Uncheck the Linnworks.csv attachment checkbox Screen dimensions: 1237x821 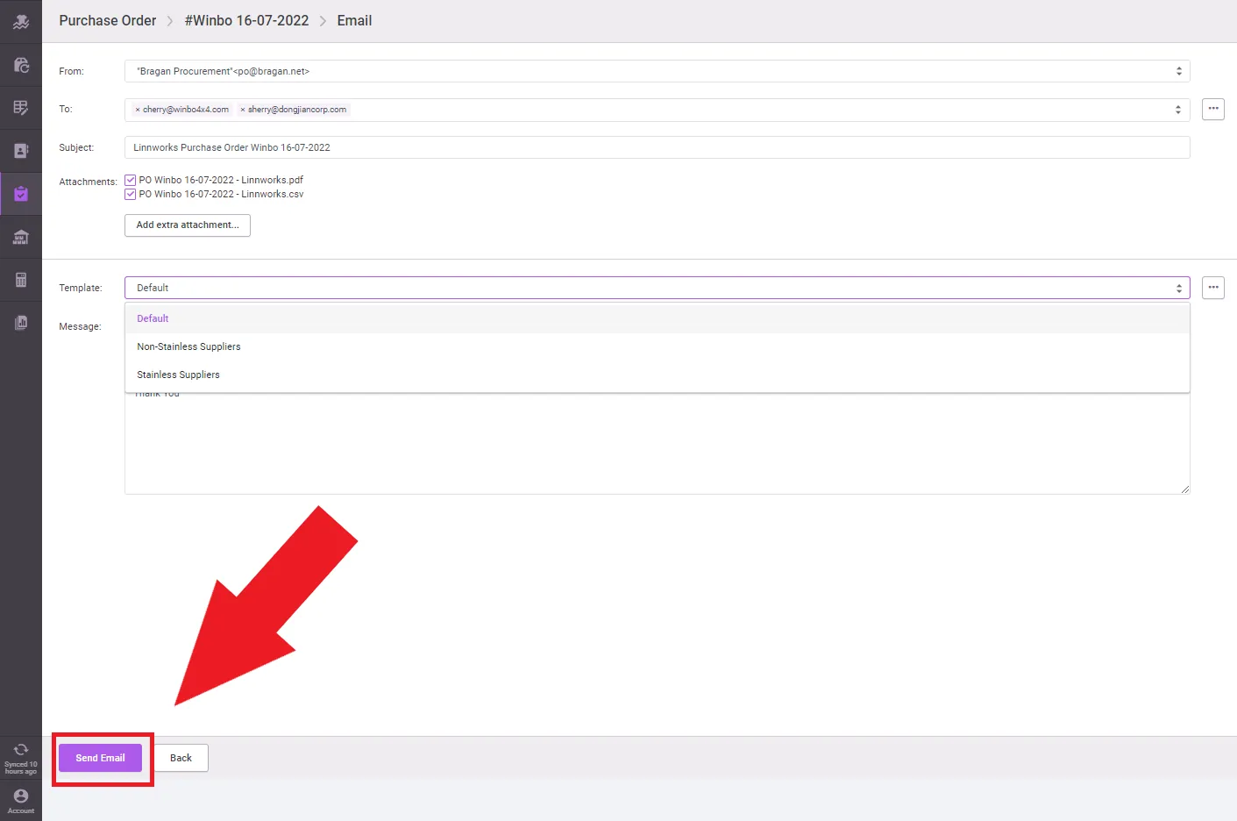(x=131, y=195)
